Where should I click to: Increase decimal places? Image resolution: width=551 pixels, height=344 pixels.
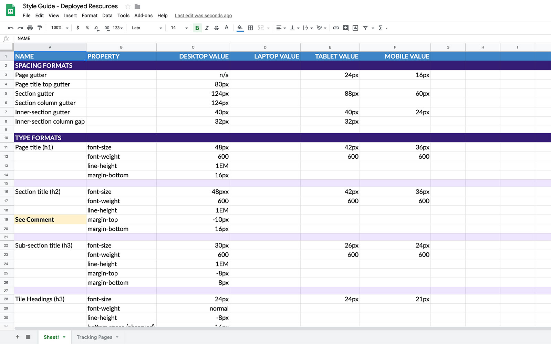tap(106, 28)
